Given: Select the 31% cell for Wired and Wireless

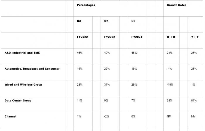Looking at the screenshot, I should coord(107,85).
